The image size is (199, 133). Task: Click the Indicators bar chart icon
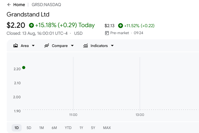(85, 45)
